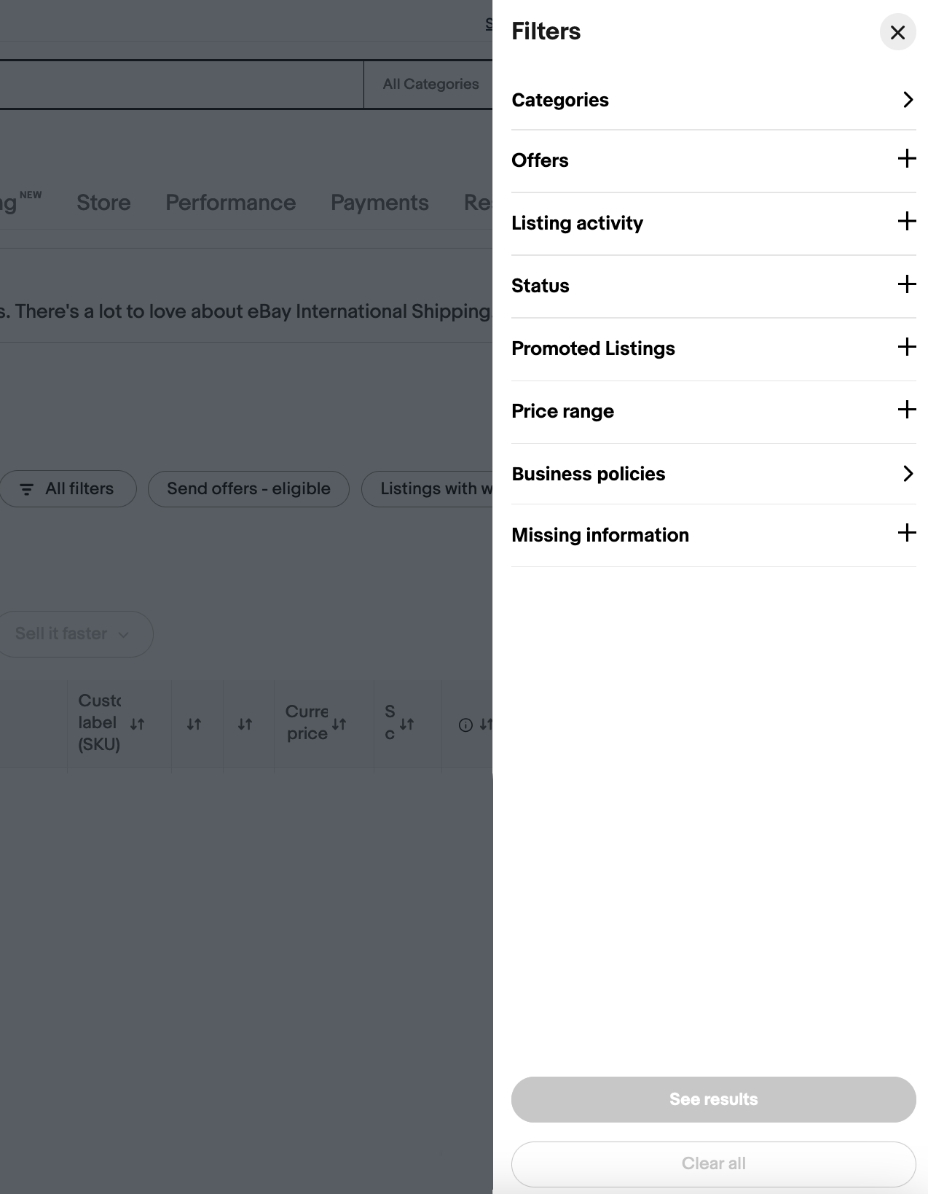Sort by Custom label (SKU) column
The width and height of the screenshot is (928, 1194).
137,724
